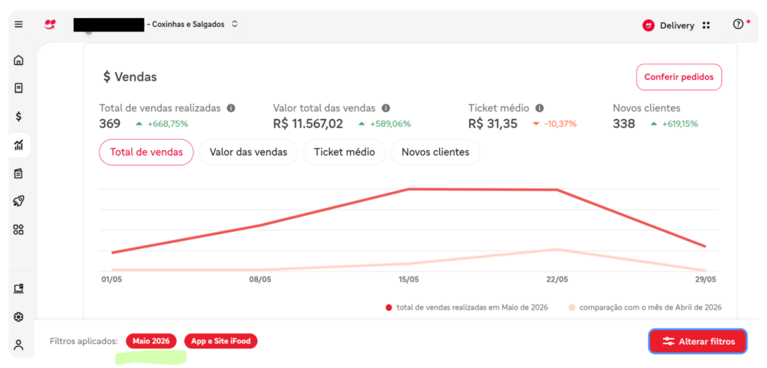Expand the store selector next to Coxinhas e Salgados
The width and height of the screenshot is (767, 368).
234,24
